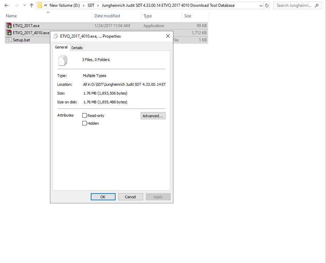Select ETVQ_2017_4010.exe file name

click(31, 33)
